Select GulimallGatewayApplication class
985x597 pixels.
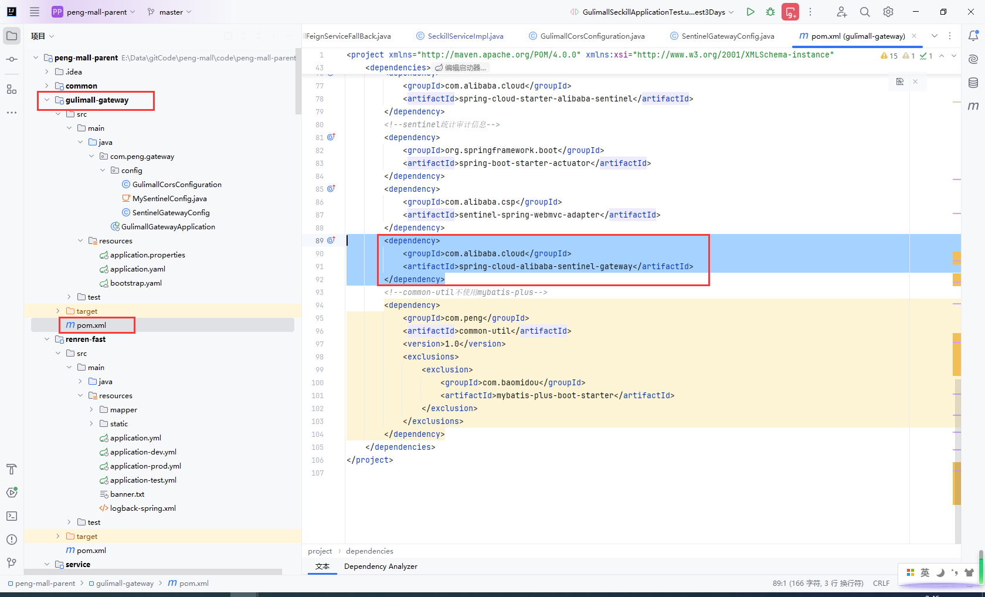point(168,226)
